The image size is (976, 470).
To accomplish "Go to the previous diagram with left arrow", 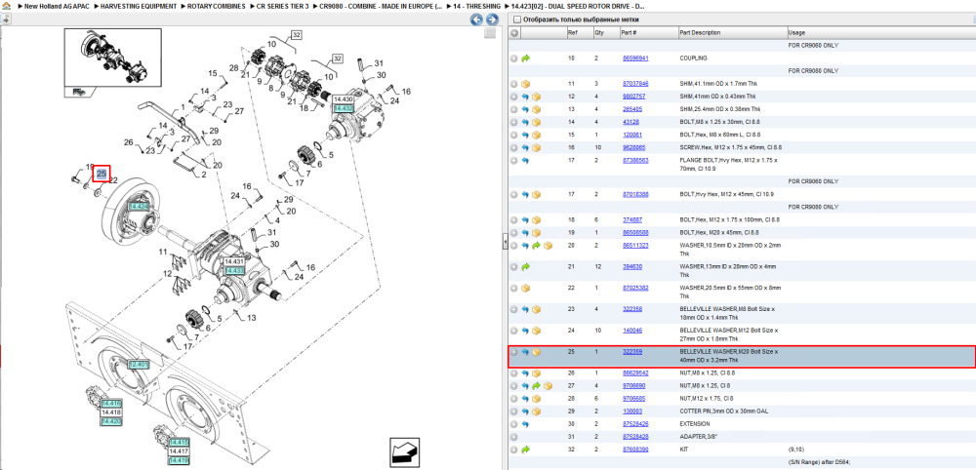I will click(x=476, y=20).
